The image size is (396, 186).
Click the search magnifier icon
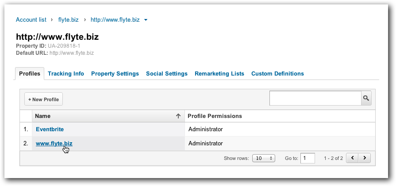(x=366, y=98)
